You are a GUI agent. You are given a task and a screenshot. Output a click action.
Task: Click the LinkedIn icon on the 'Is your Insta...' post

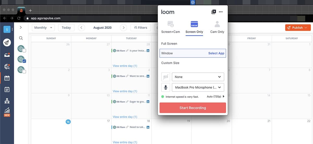(148, 51)
